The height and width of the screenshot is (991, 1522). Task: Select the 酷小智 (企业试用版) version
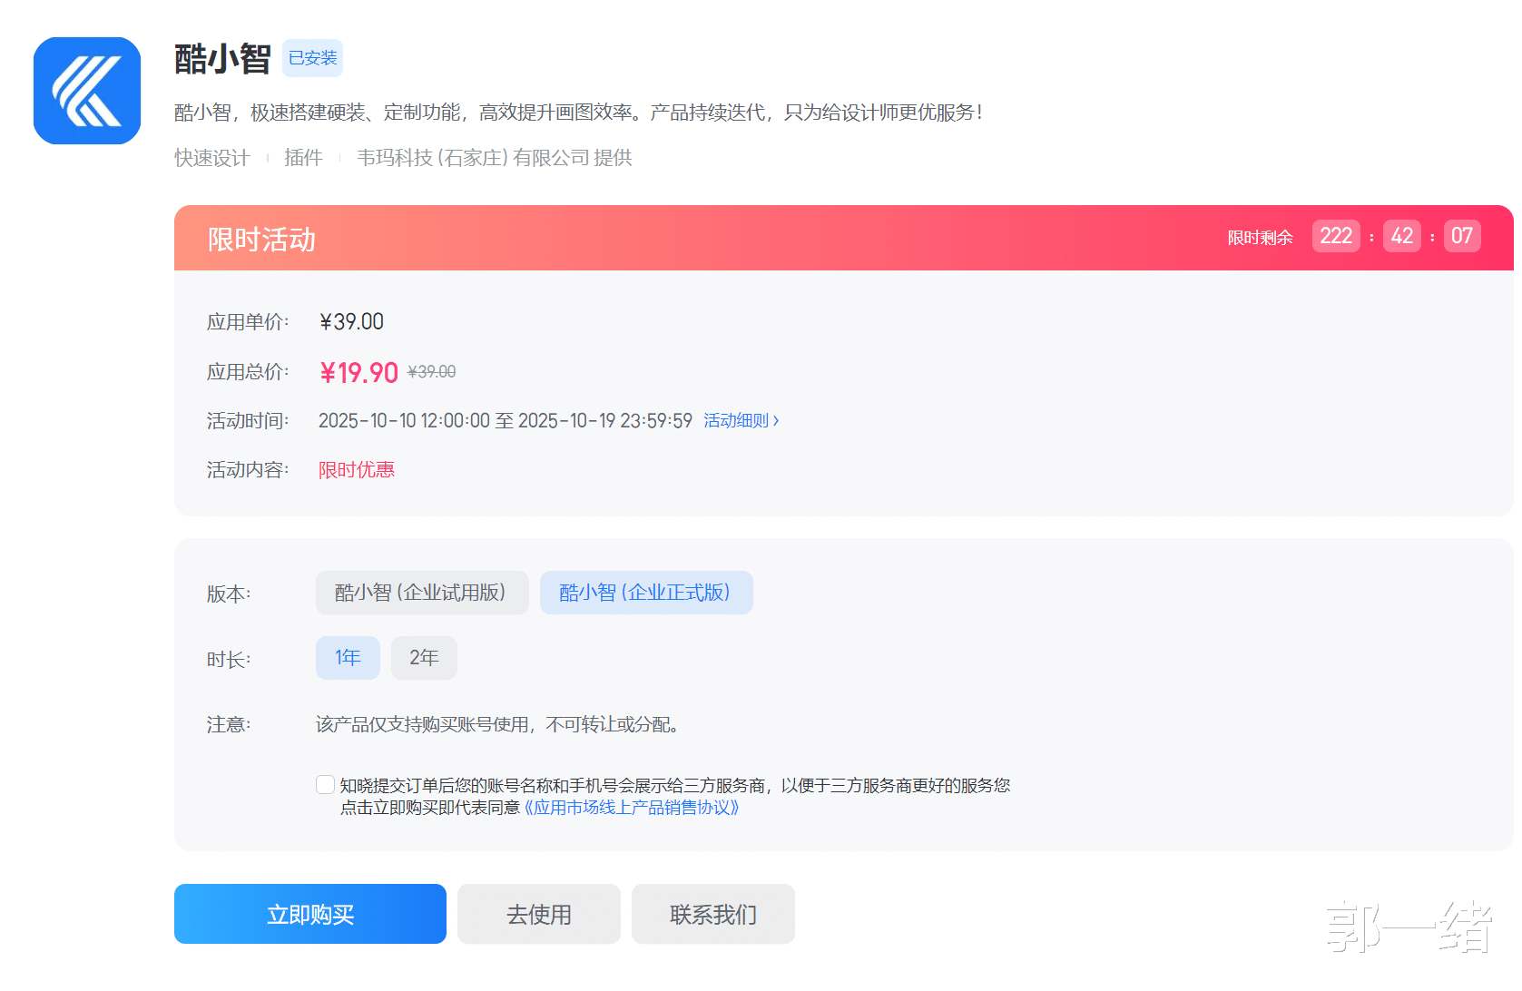point(422,593)
